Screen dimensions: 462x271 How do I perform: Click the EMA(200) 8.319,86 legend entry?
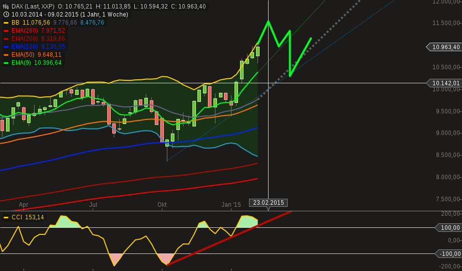click(x=38, y=39)
